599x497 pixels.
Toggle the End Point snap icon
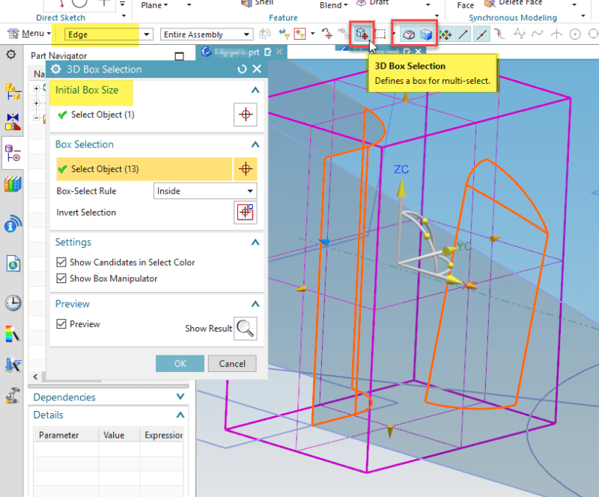point(463,34)
